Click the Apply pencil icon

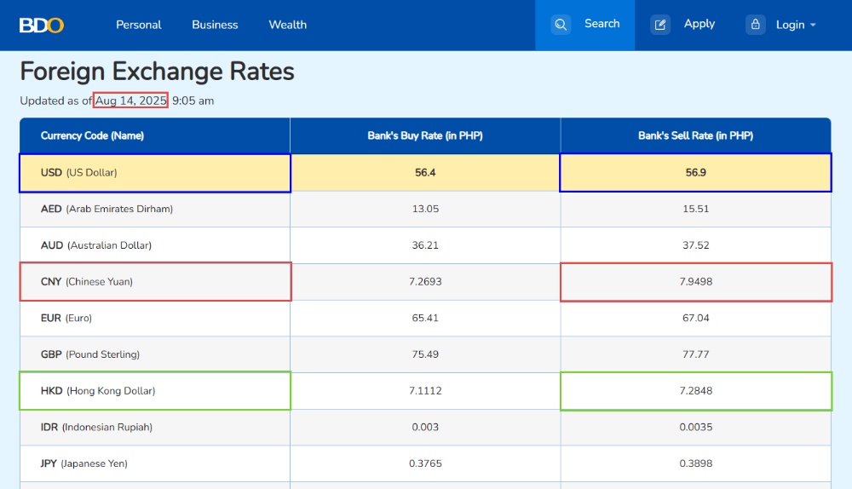point(660,25)
